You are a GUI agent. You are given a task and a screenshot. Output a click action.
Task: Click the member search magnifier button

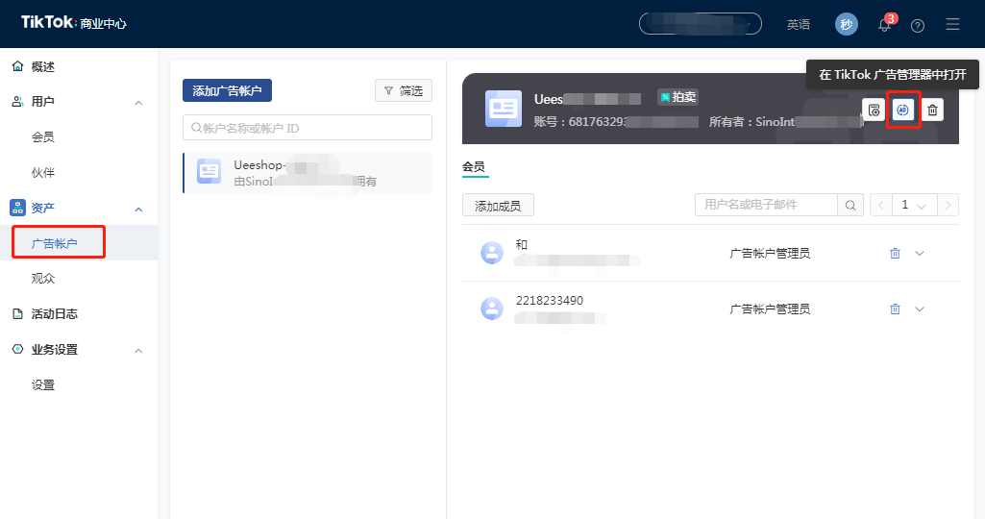coord(850,205)
